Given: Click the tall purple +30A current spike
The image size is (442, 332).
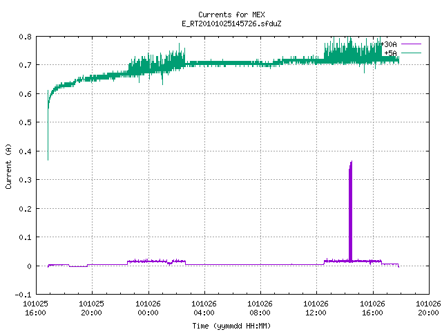Looking at the screenshot, I should click(351, 212).
